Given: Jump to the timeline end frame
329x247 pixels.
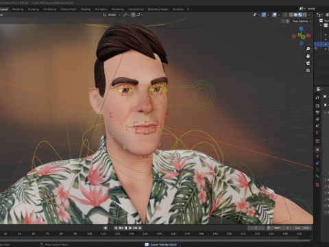Looking at the screenshot, I should (140, 228).
